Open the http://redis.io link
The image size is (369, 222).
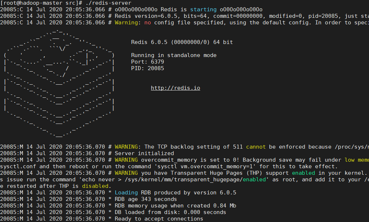(x=175, y=88)
